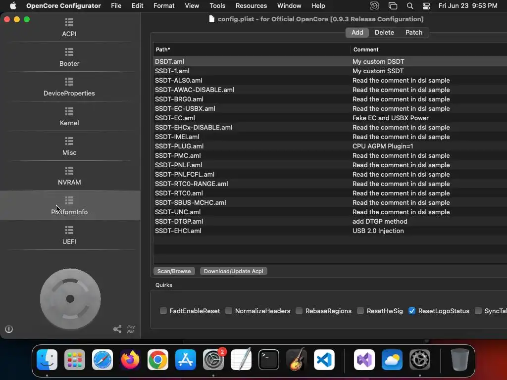Image resolution: width=507 pixels, height=380 pixels.
Task: Open the Format menu
Action: pyautogui.click(x=164, y=6)
